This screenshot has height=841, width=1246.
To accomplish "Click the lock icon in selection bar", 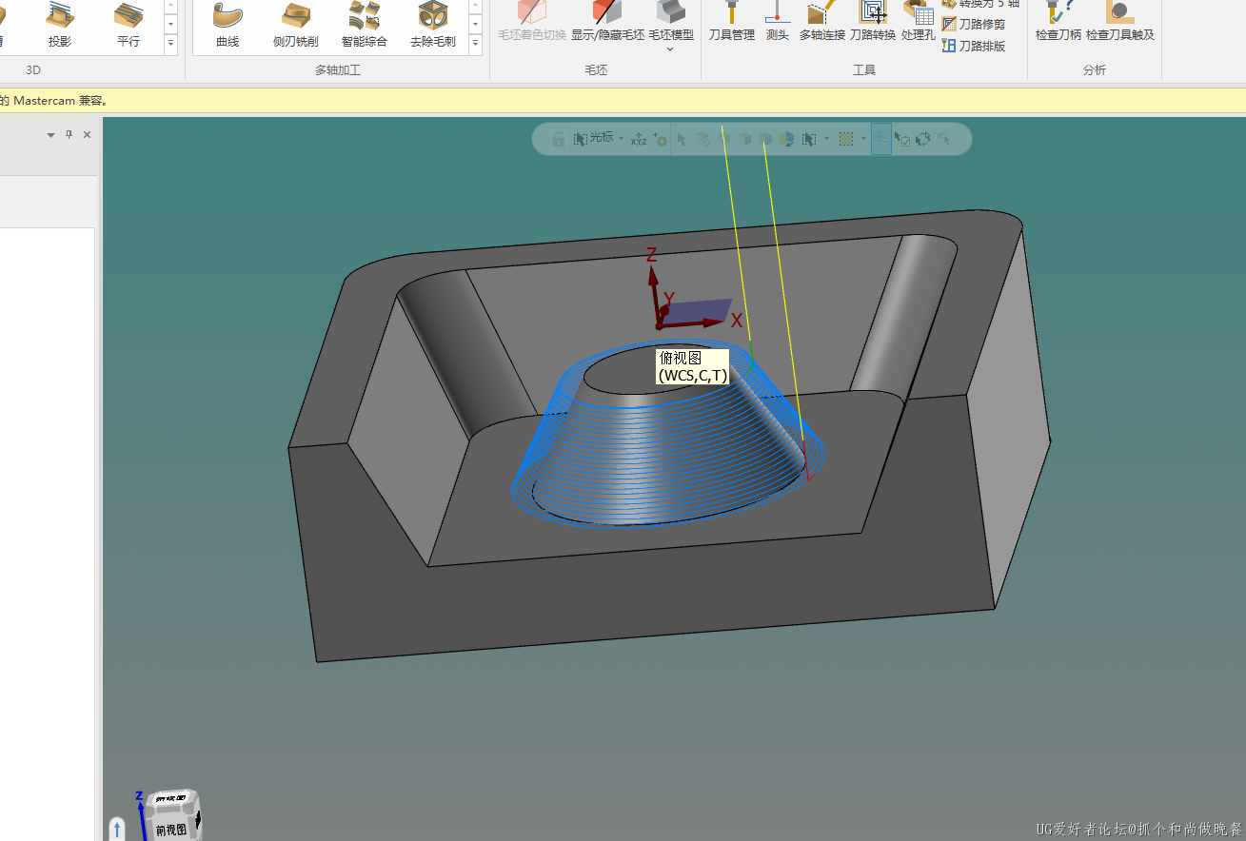I will click(x=558, y=139).
